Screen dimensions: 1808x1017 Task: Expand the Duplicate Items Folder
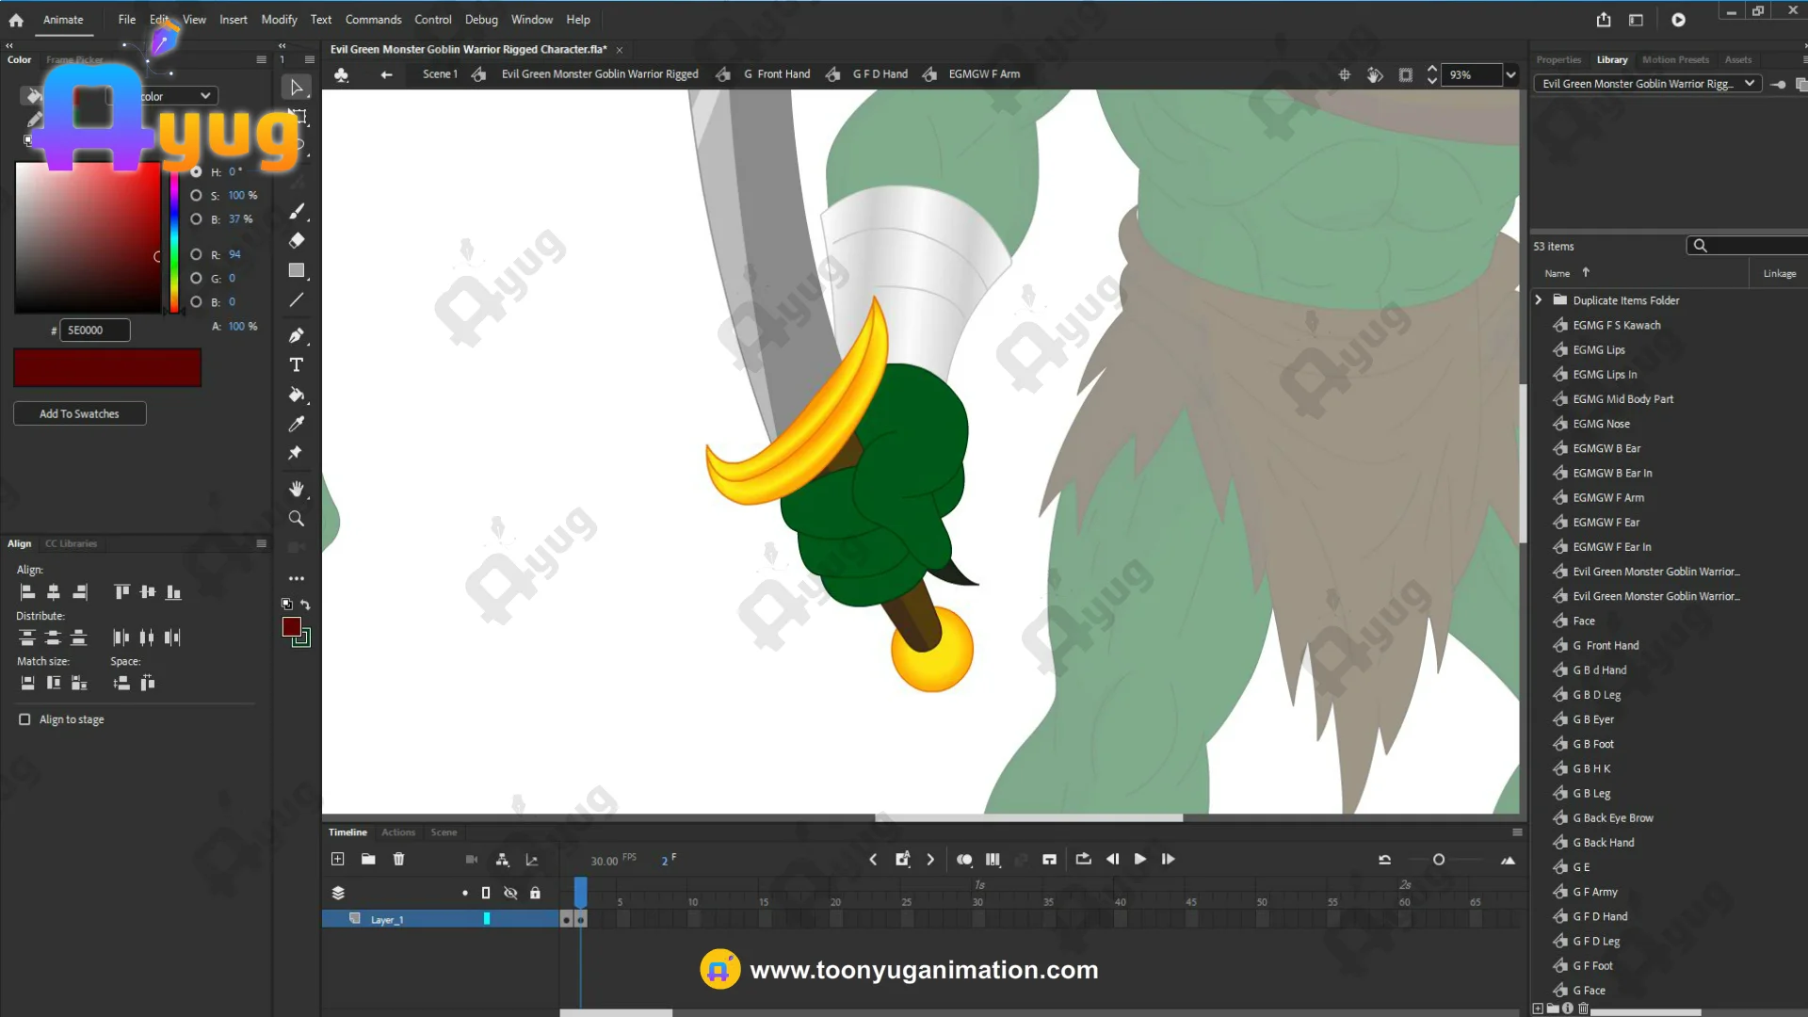1539,300
